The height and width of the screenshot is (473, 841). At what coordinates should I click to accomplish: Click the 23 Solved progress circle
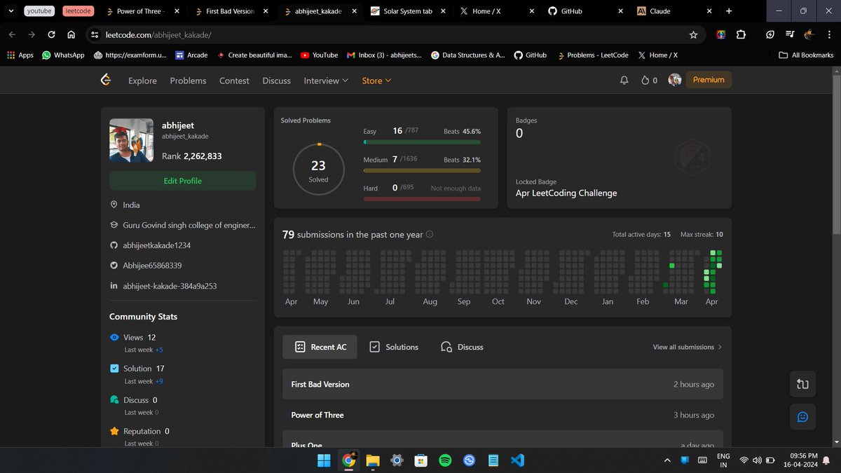(318, 168)
